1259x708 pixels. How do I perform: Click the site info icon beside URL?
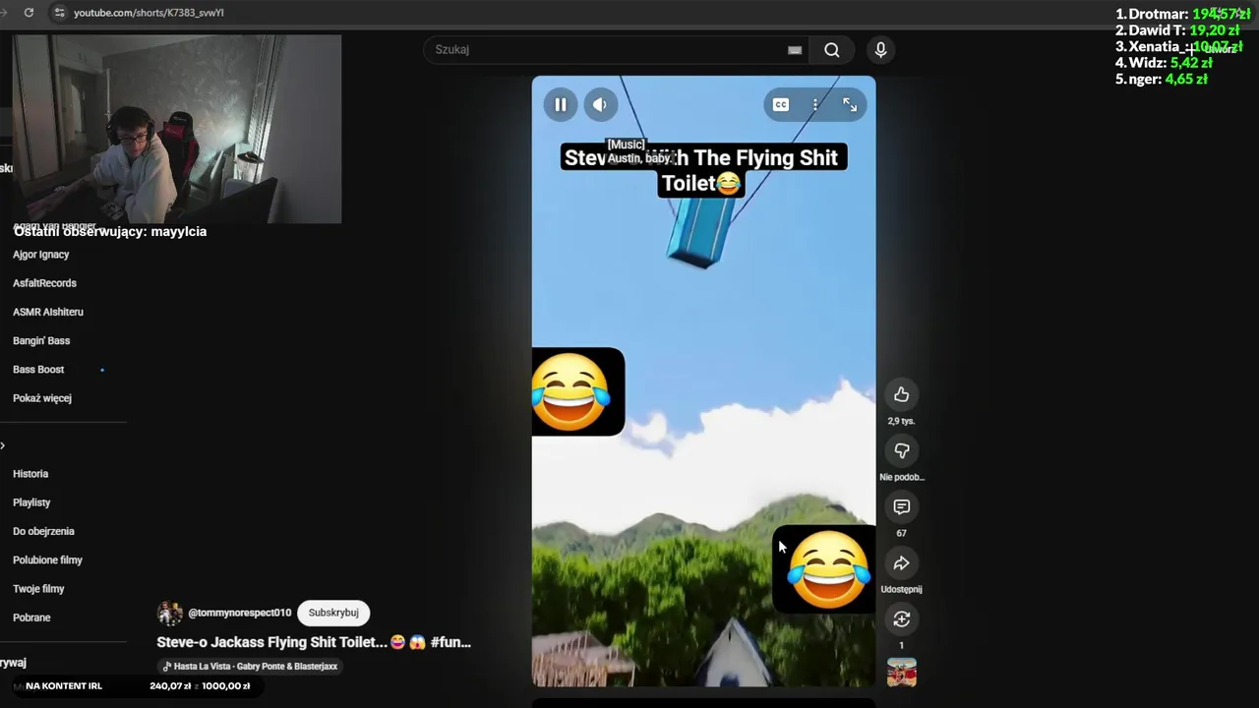[x=59, y=13]
